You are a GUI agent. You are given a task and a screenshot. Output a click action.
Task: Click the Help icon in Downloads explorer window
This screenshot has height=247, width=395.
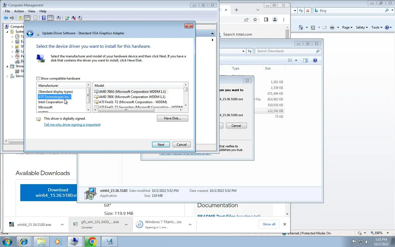pyautogui.click(x=315, y=60)
